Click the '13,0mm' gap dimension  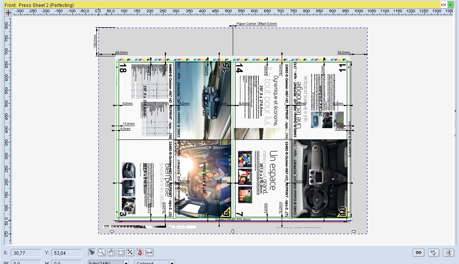click(x=129, y=124)
